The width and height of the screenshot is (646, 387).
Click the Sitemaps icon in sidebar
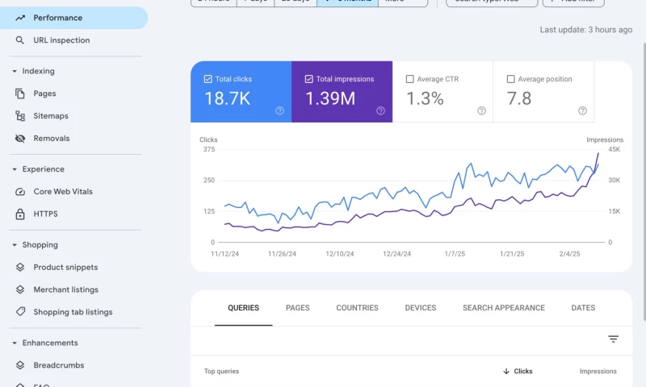point(20,116)
